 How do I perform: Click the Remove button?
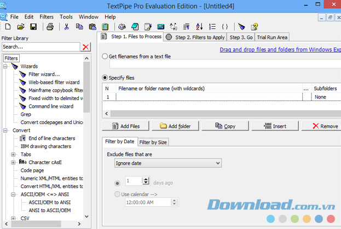pyautogui.click(x=322, y=126)
